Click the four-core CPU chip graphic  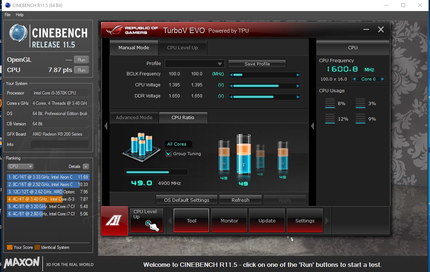(x=141, y=148)
